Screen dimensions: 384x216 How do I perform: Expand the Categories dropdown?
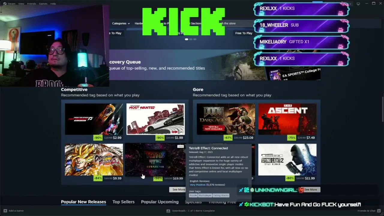pos(121,23)
